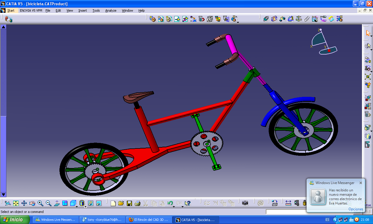
Task: Toggle Hide/Show for selected object
Action: pyautogui.click(x=91, y=203)
